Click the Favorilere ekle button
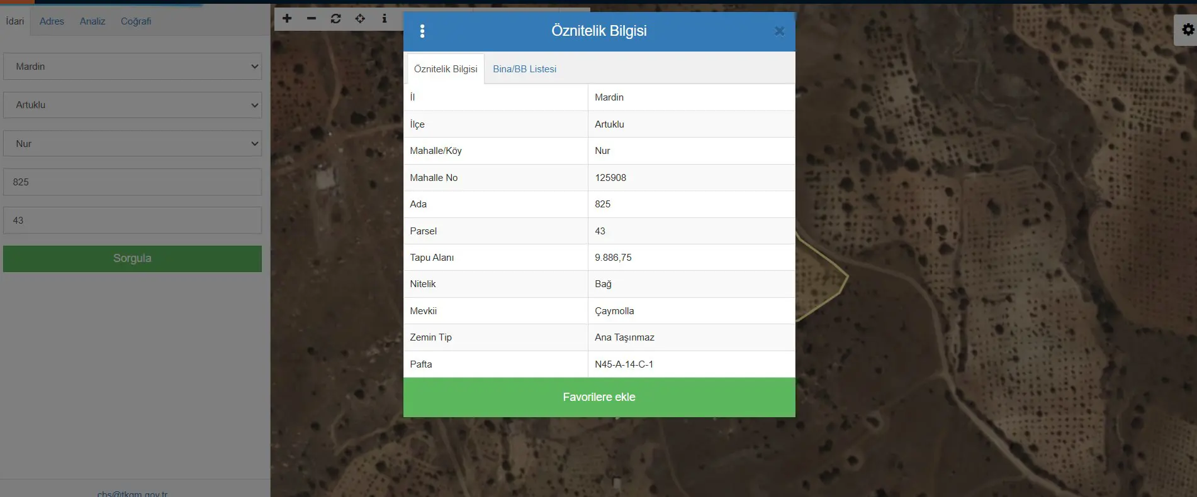1197x497 pixels. [x=599, y=397]
